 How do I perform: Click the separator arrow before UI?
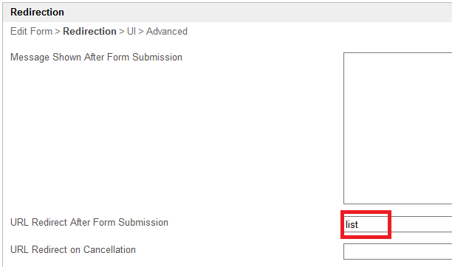[x=121, y=32]
